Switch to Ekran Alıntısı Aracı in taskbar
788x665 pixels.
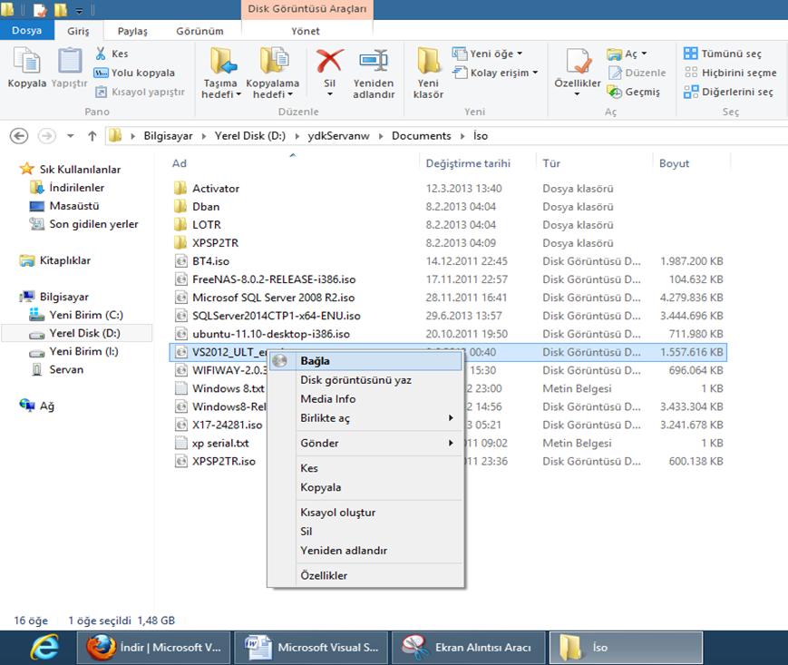point(469,648)
